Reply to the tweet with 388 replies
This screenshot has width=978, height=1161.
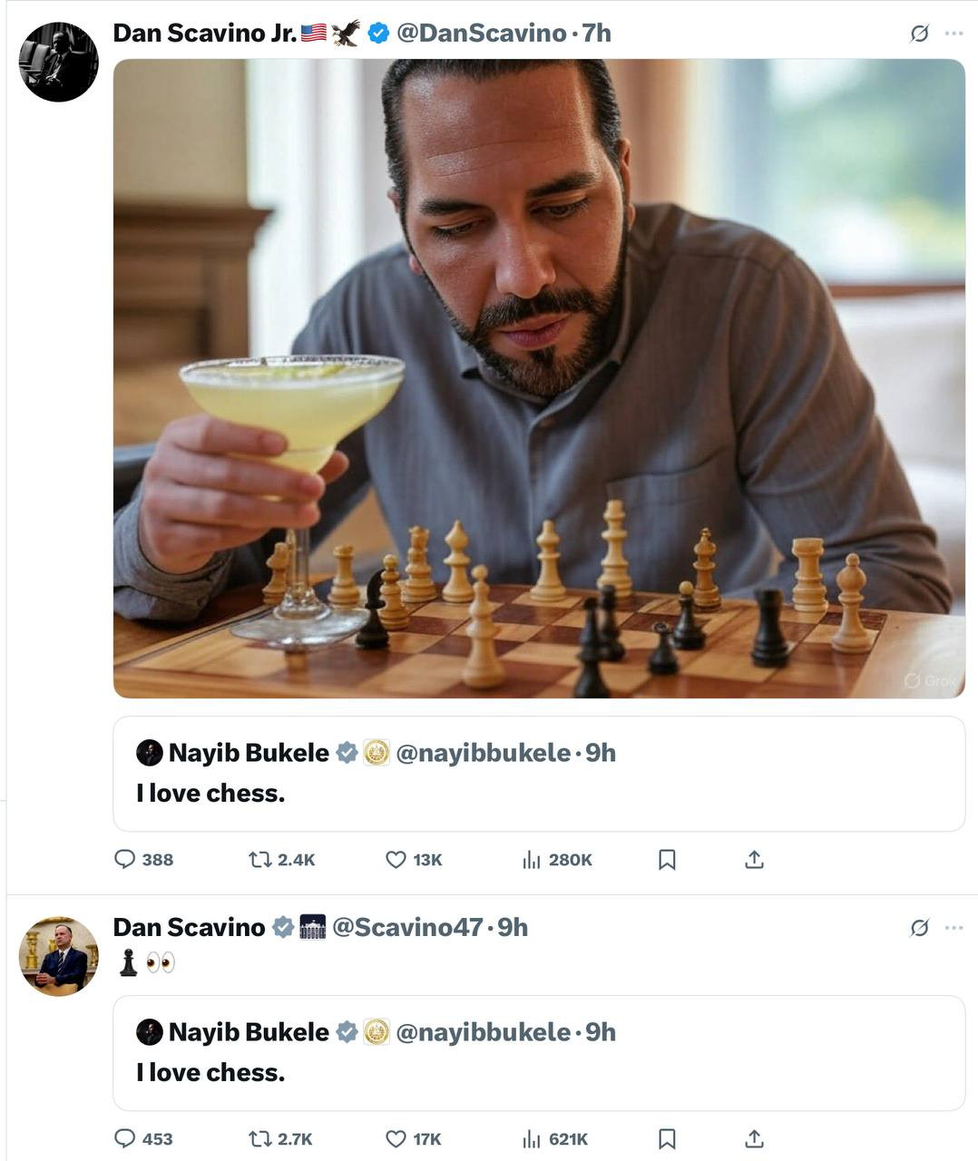125,859
